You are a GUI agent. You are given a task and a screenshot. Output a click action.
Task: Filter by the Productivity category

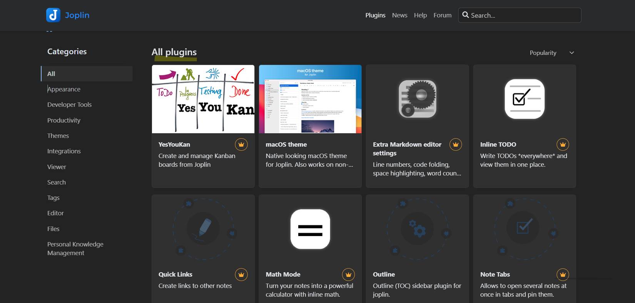coord(64,120)
